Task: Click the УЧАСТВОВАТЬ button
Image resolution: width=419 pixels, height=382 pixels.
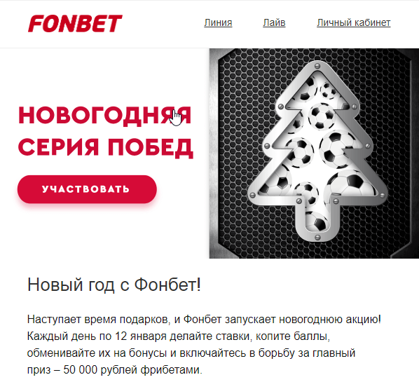Action: click(x=87, y=189)
